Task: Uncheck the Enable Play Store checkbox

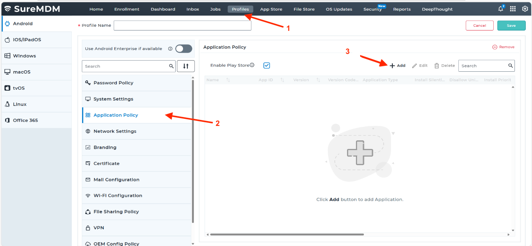Action: (266, 65)
